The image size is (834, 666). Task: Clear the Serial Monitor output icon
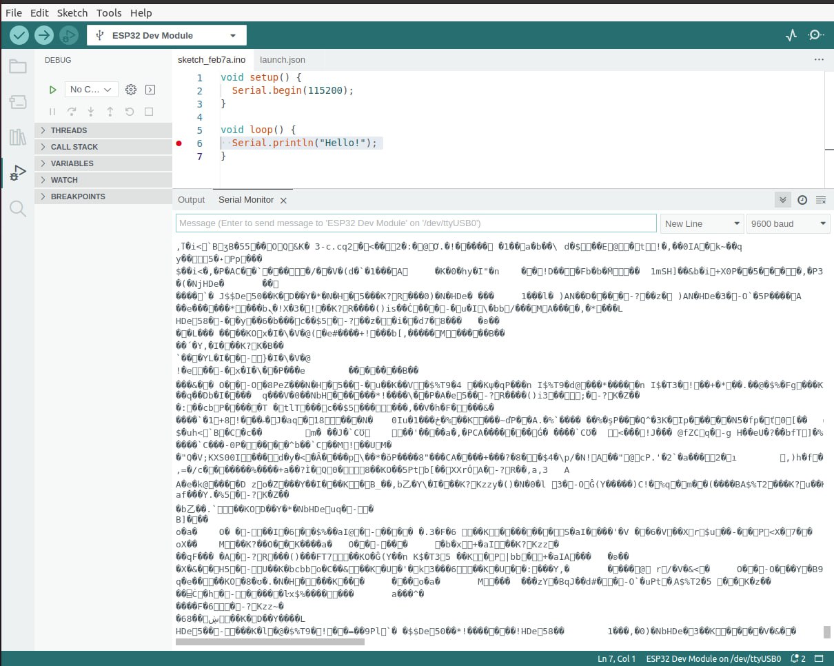coord(821,200)
